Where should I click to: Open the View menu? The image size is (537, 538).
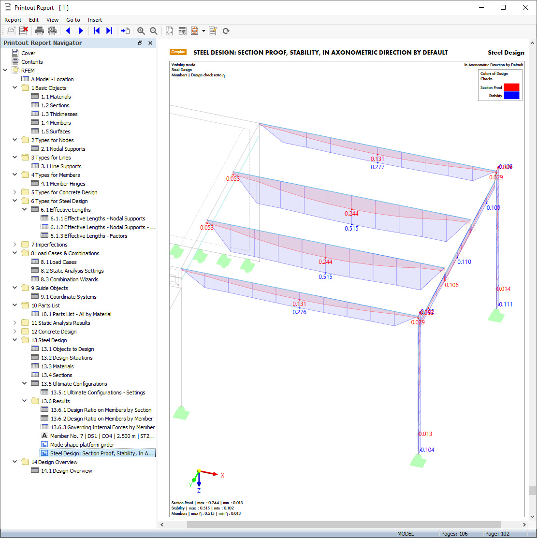coord(53,20)
